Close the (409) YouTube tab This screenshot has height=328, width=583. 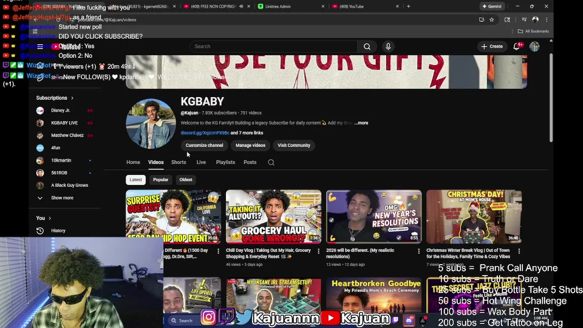(x=397, y=6)
